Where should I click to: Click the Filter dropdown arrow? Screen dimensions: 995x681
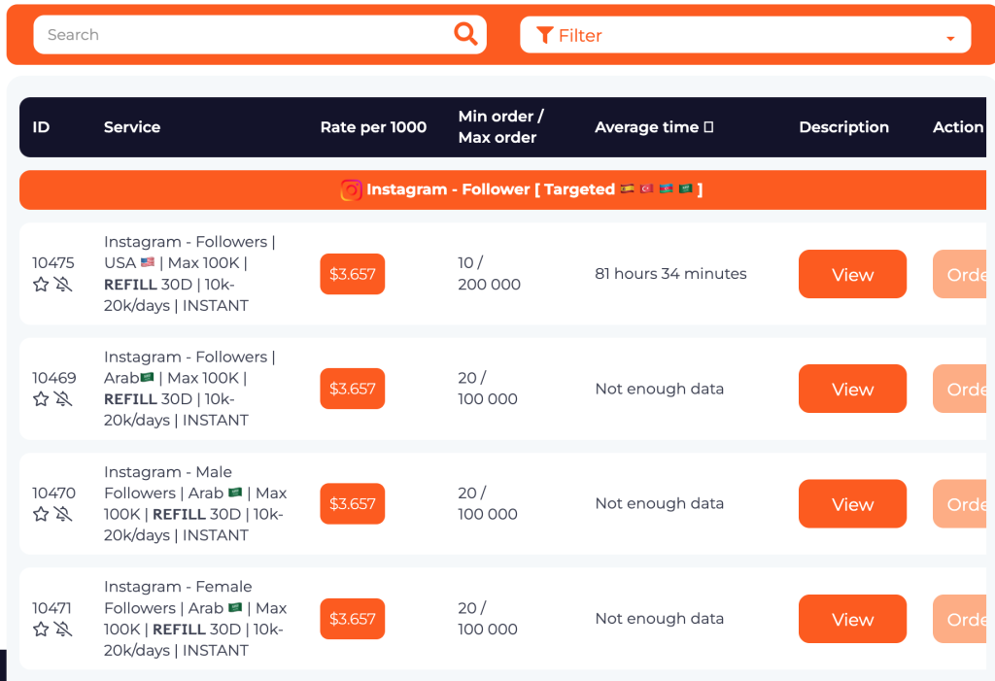click(950, 39)
